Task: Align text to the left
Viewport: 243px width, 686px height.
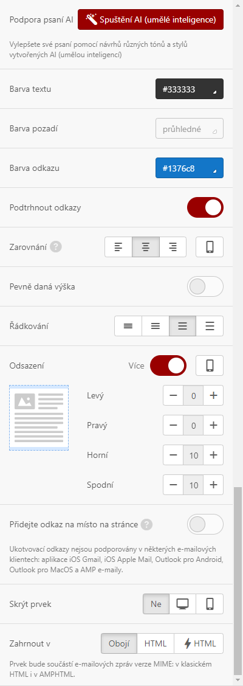Action: click(x=118, y=247)
